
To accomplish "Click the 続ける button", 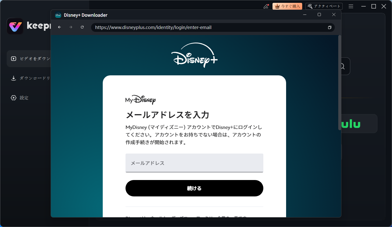I will pos(194,188).
